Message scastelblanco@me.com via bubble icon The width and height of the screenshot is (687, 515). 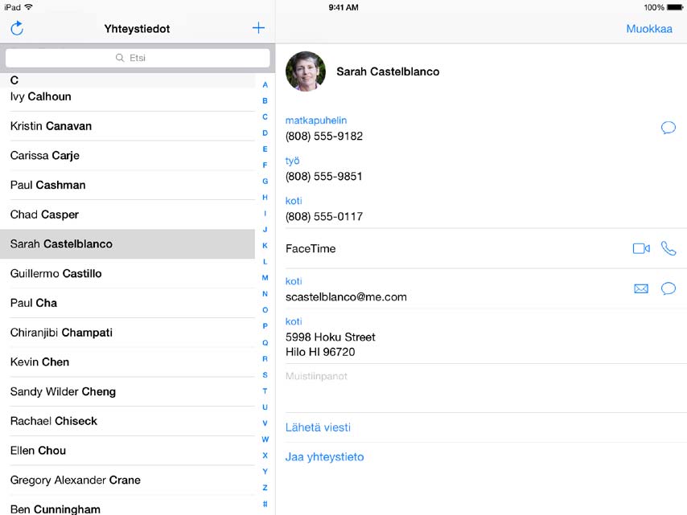pos(668,288)
